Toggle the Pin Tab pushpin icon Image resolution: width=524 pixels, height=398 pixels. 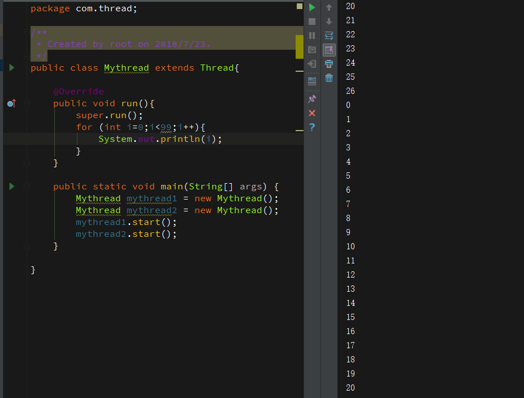[x=312, y=99]
